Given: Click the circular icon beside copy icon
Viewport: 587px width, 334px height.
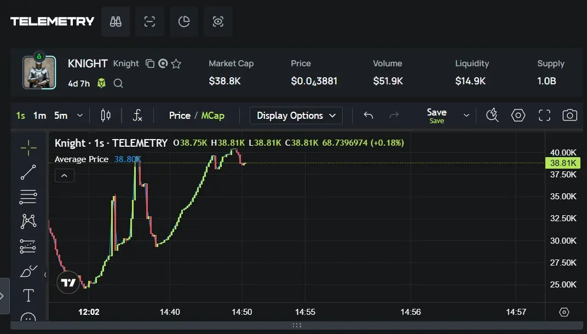Looking at the screenshot, I should pyautogui.click(x=163, y=64).
